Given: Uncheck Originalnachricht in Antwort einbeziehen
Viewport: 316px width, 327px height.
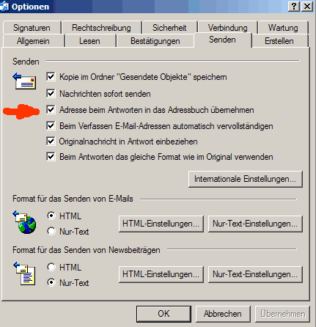Looking at the screenshot, I should tap(51, 142).
